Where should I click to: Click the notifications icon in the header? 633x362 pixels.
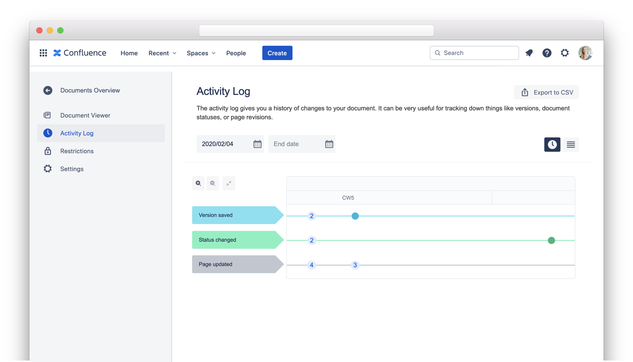coord(529,53)
